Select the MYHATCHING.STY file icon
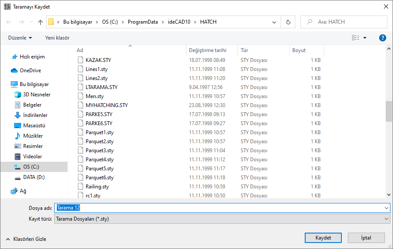Screen dimensions: 393x249 click(80, 105)
